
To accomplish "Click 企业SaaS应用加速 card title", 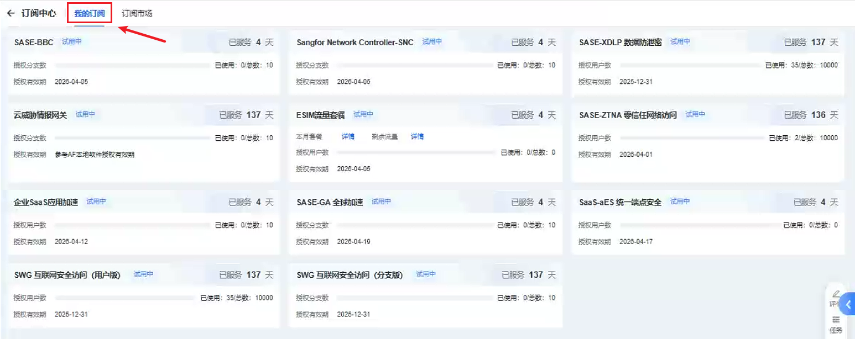I will tap(46, 202).
